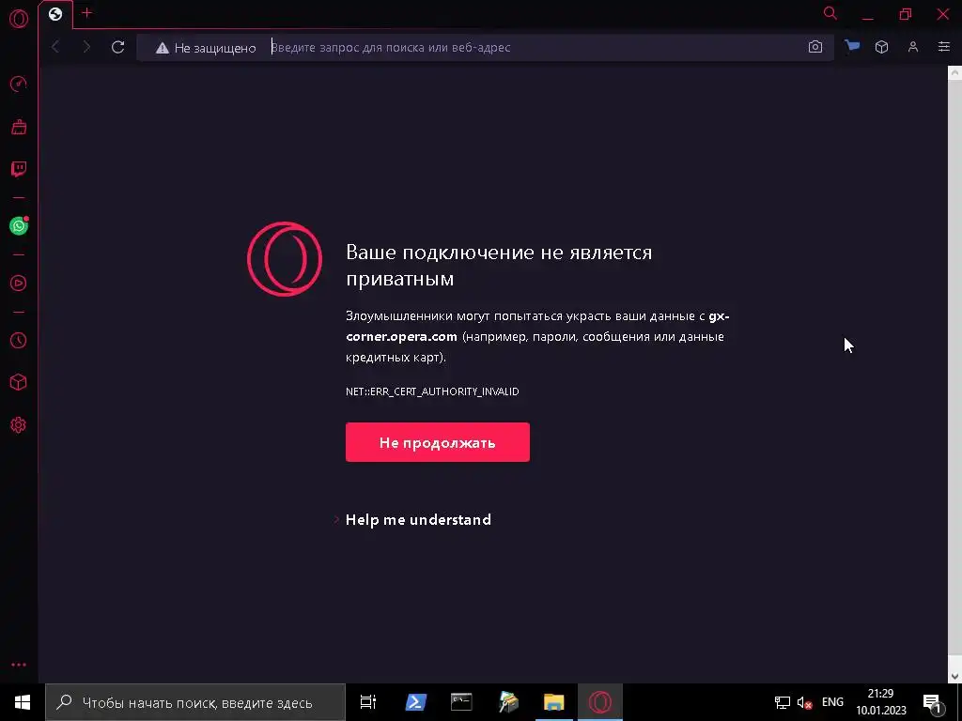Open the Opera GX main menu logo
Screen dimensions: 962x721
coord(19,19)
